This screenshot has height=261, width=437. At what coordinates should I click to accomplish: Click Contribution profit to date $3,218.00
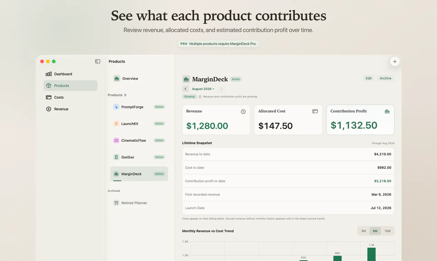[383, 181]
